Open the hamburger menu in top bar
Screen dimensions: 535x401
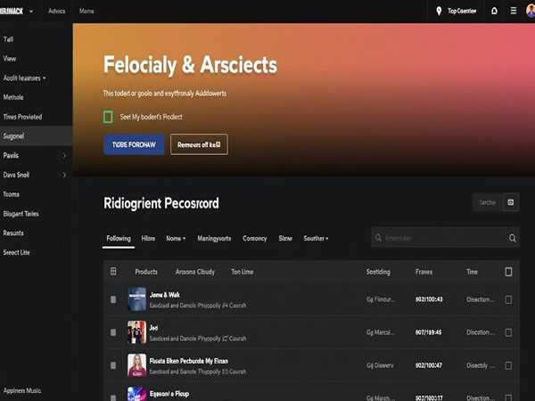[x=513, y=11]
